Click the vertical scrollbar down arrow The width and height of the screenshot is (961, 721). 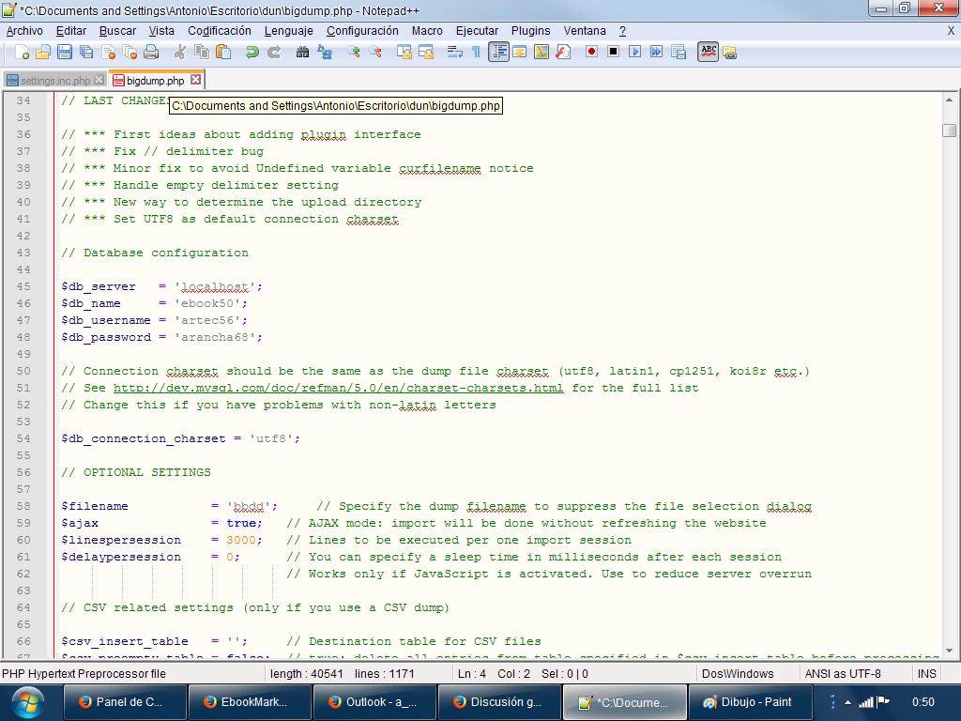[949, 650]
